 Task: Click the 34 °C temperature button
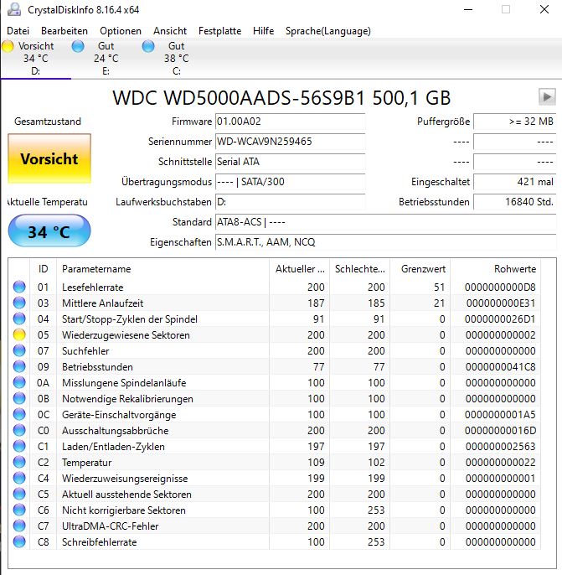[49, 231]
